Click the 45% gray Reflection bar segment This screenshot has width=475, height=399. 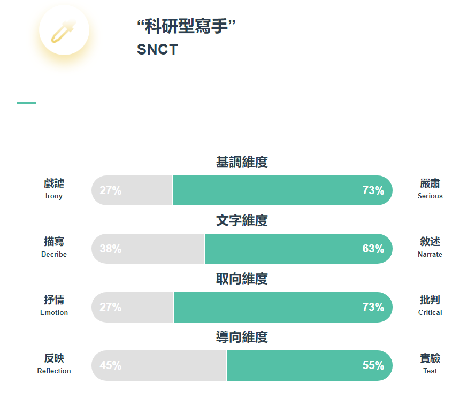pyautogui.click(x=159, y=365)
